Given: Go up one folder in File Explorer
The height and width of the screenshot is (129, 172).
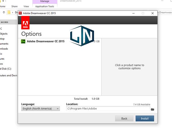Looking at the screenshot, I should [4, 12].
